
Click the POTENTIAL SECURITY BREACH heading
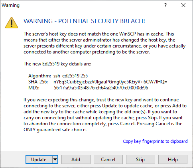point(84,21)
